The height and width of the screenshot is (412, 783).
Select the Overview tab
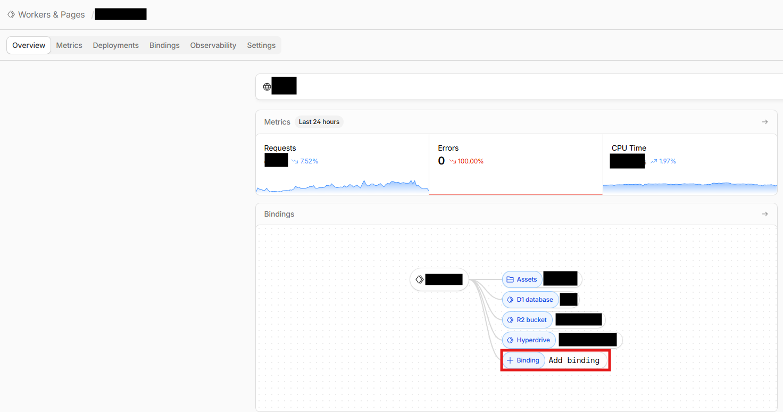click(29, 45)
